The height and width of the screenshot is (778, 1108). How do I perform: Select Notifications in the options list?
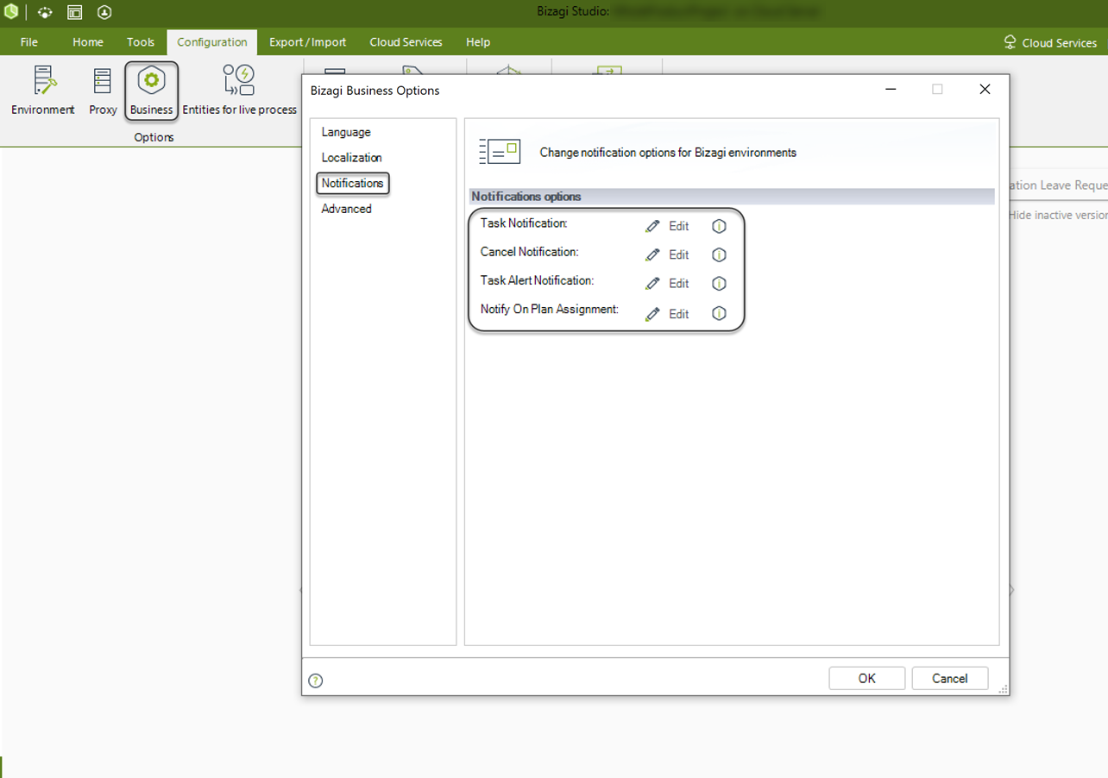pos(352,183)
